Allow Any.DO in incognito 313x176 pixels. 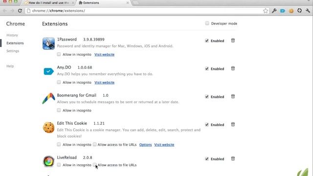(x=59, y=82)
